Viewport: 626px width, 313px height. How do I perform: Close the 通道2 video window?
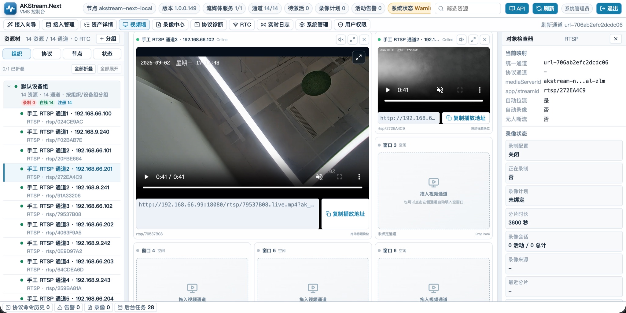485,39
